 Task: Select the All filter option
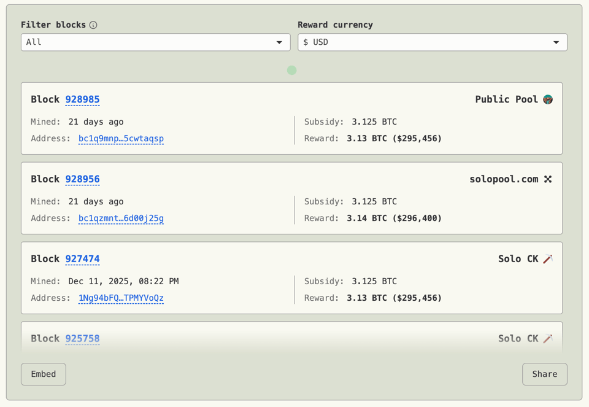coord(34,42)
